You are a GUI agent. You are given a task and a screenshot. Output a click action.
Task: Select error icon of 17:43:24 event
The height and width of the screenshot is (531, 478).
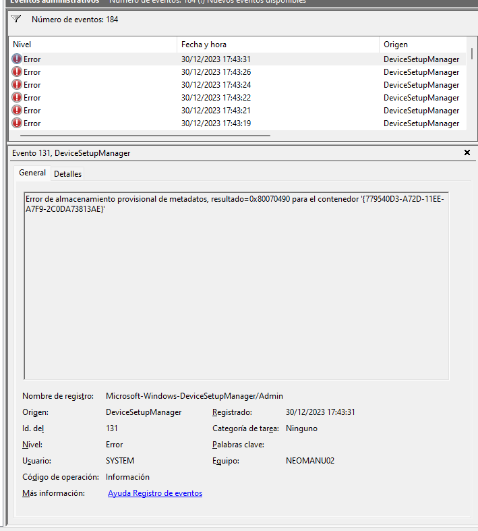pos(17,84)
